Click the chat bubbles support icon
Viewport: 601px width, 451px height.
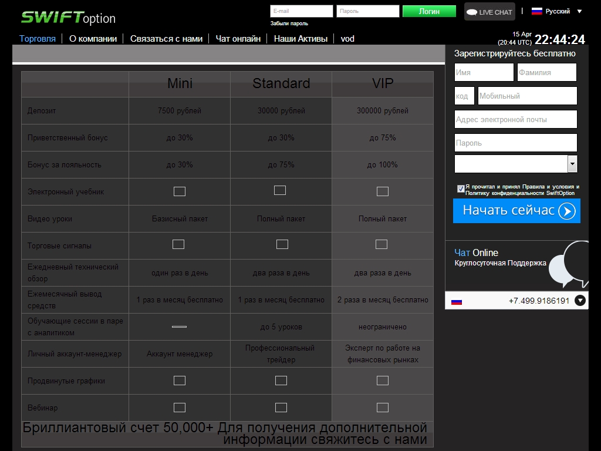pos(574,263)
